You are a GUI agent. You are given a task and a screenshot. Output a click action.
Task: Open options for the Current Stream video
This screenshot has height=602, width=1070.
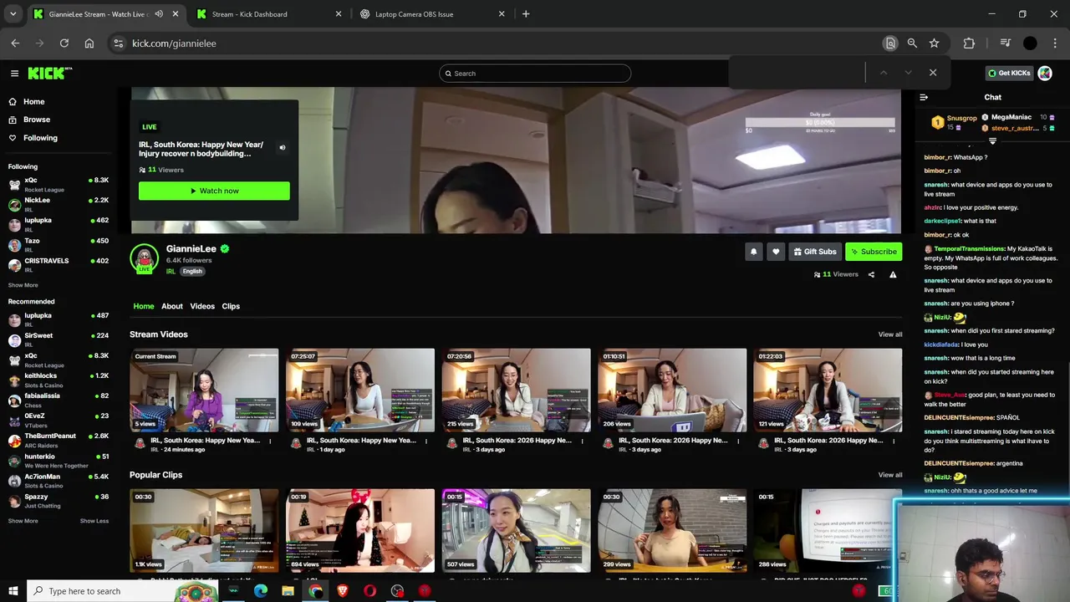270,441
